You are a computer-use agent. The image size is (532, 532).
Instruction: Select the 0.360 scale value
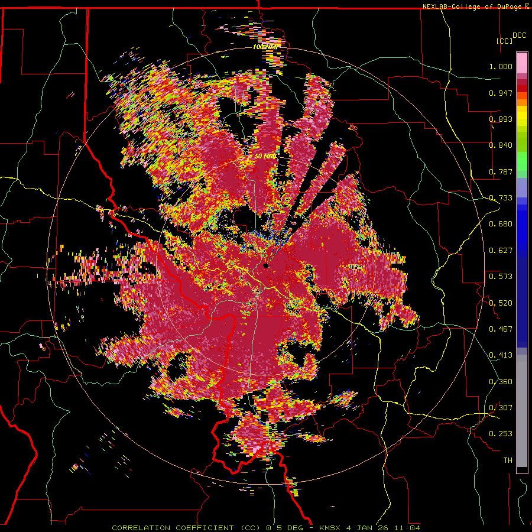501,382
